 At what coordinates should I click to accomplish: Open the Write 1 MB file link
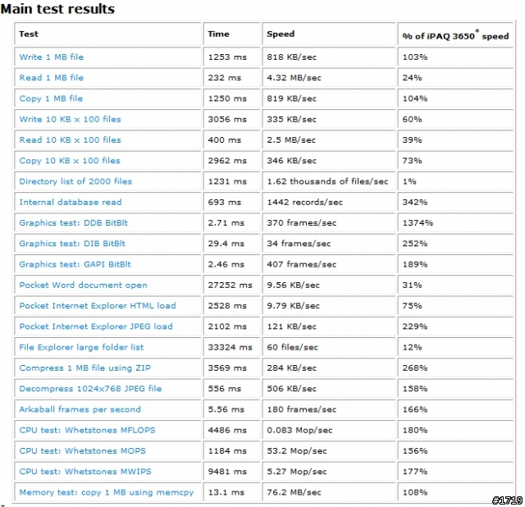click(x=51, y=57)
